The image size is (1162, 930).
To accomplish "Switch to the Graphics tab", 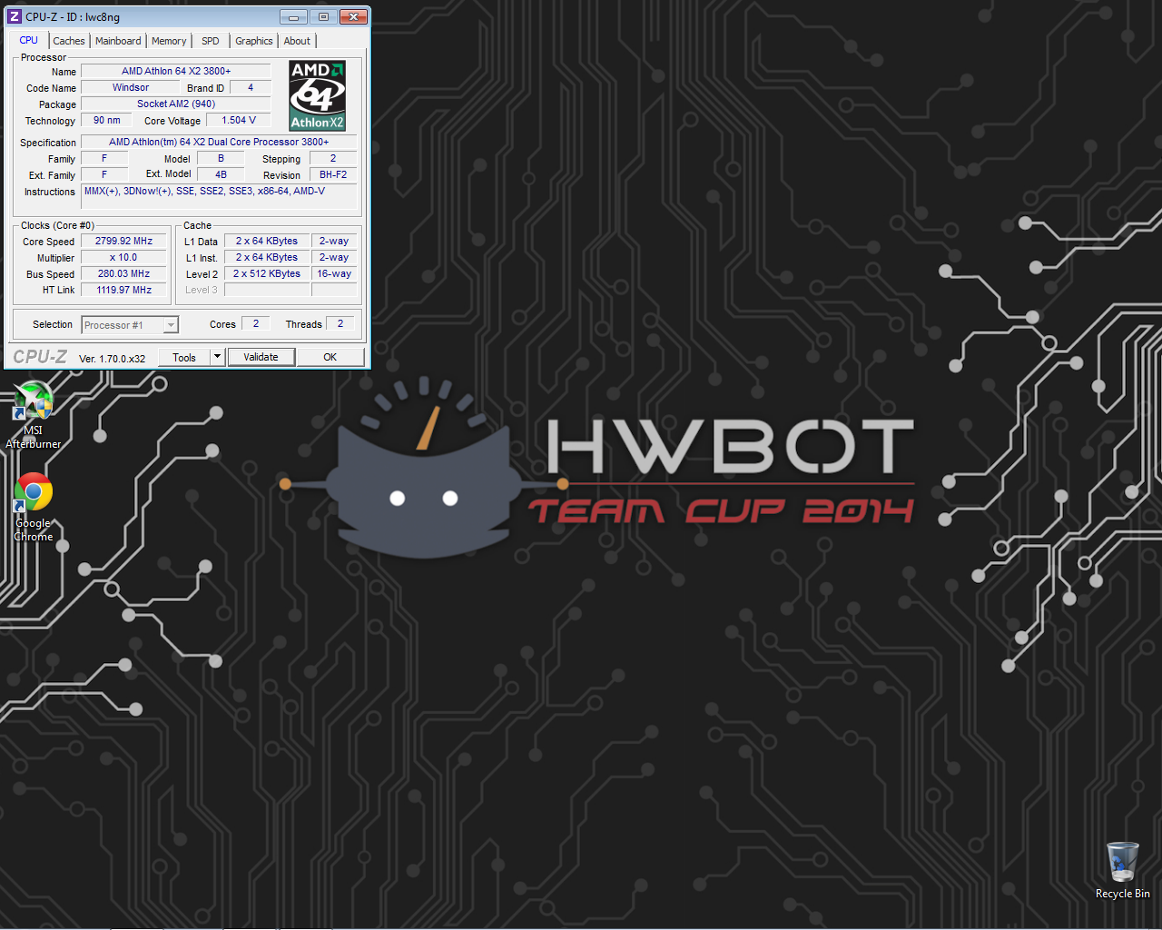I will coord(253,41).
